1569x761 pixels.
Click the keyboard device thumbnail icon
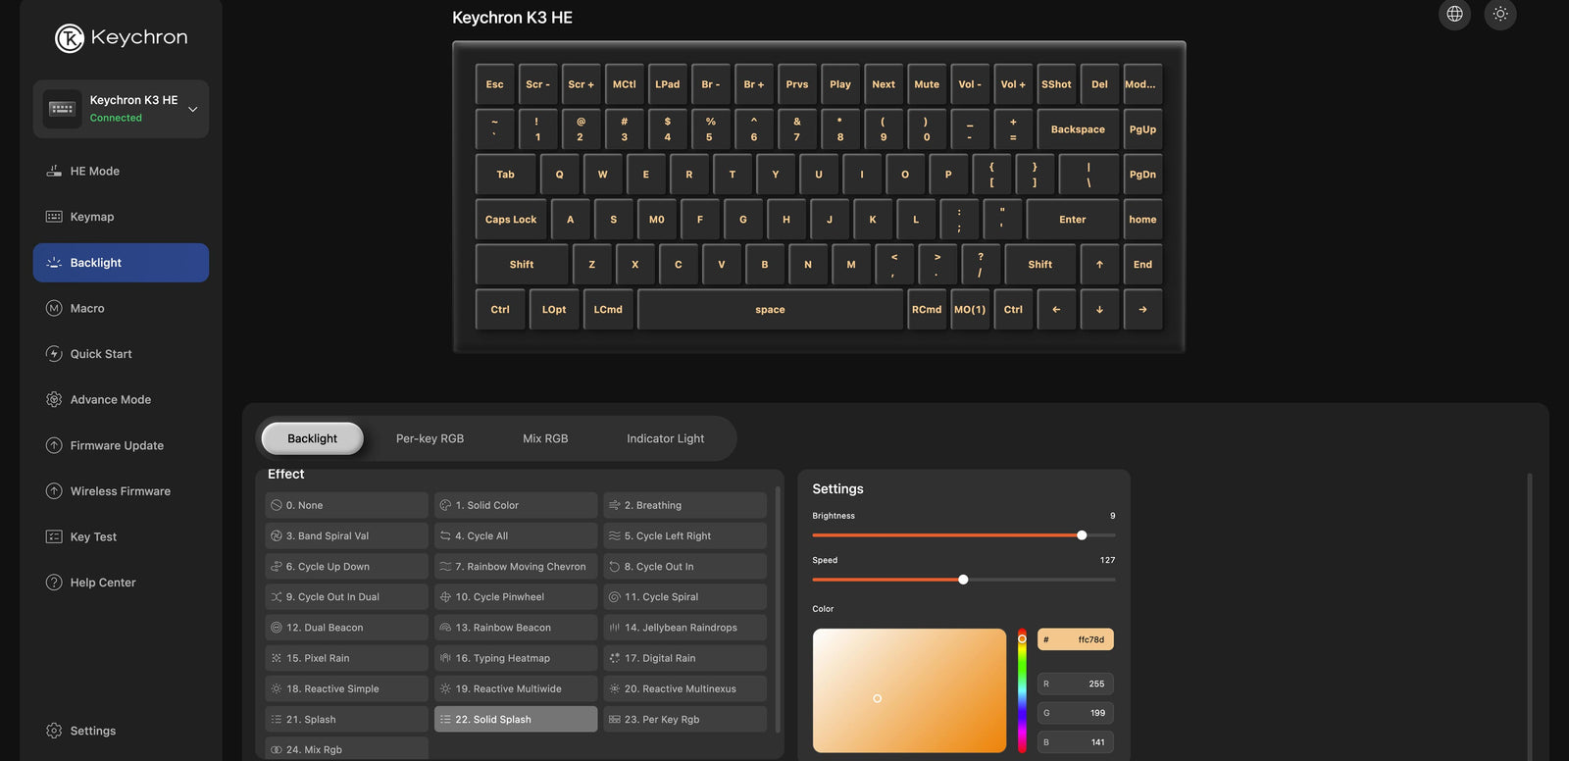[63, 109]
